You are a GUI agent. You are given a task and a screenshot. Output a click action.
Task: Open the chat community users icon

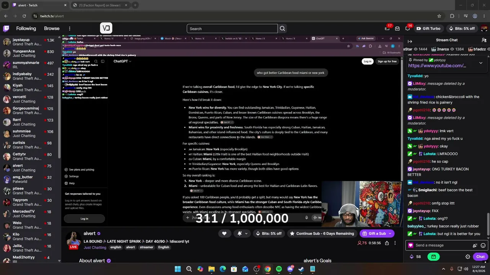click(484, 40)
